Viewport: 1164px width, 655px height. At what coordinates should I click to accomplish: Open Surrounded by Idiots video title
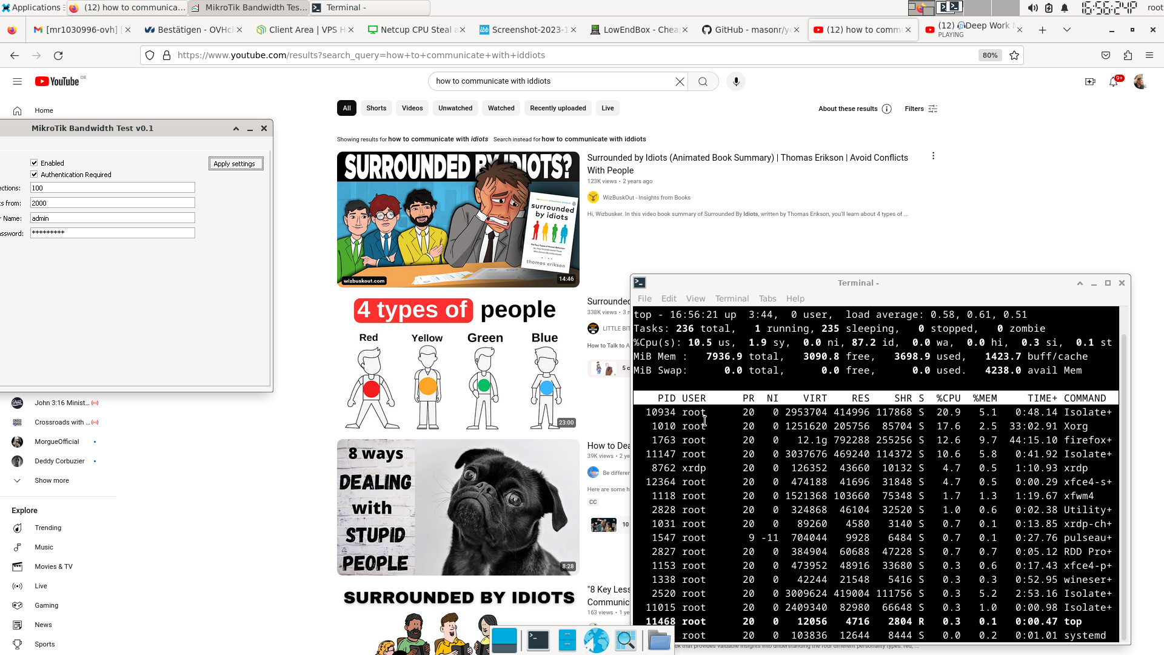coord(748,164)
